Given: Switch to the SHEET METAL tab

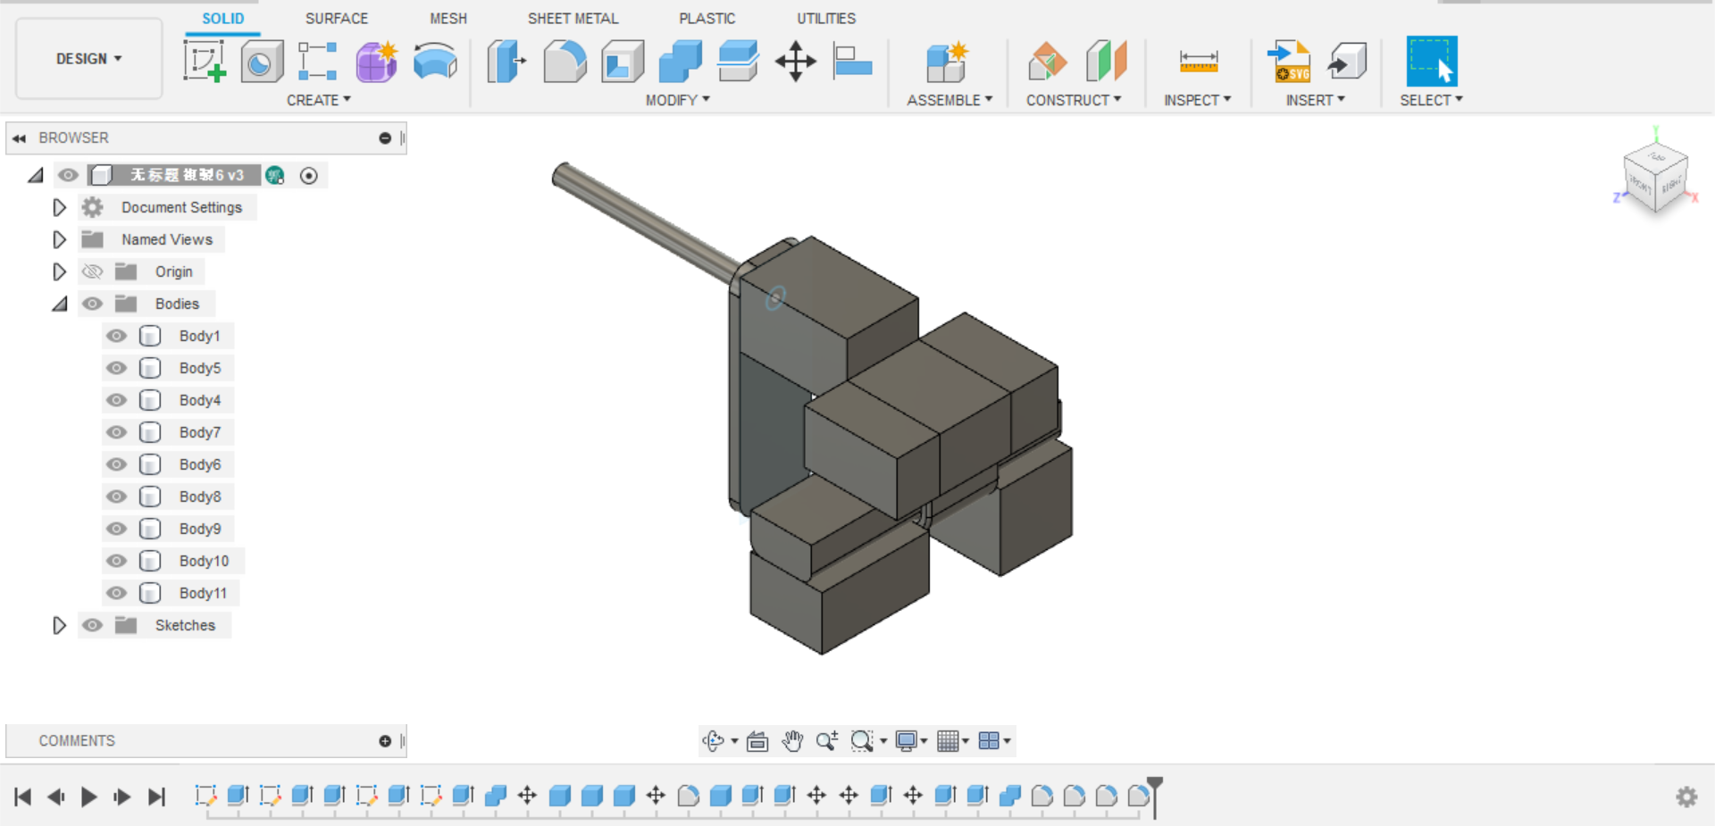Looking at the screenshot, I should 573,18.
